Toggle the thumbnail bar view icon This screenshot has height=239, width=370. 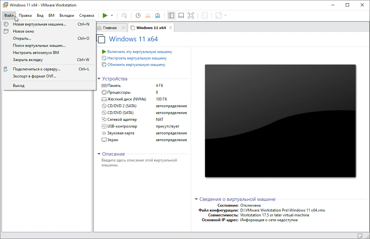[x=181, y=16]
